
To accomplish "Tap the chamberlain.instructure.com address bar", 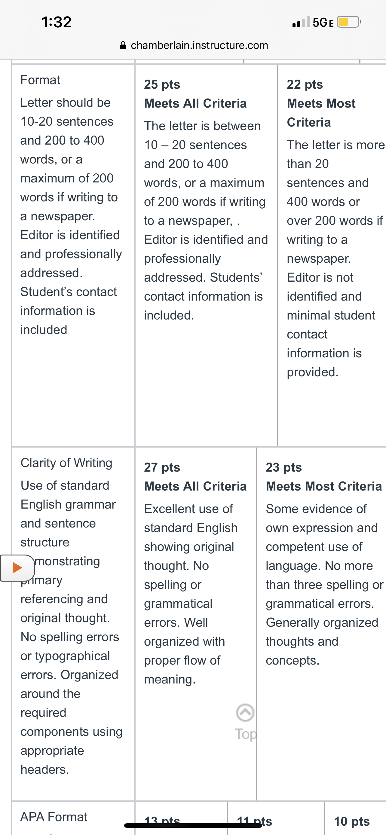I will (194, 45).
